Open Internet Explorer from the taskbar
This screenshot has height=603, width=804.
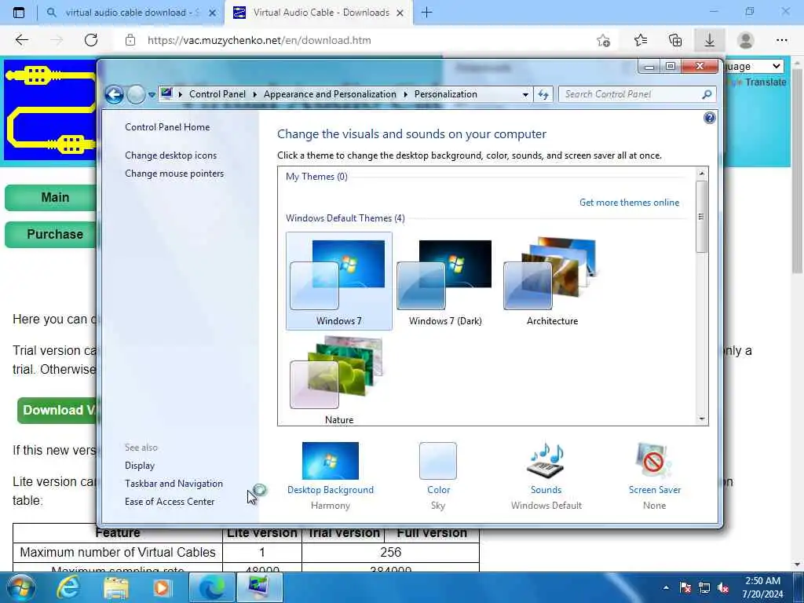coord(68,587)
